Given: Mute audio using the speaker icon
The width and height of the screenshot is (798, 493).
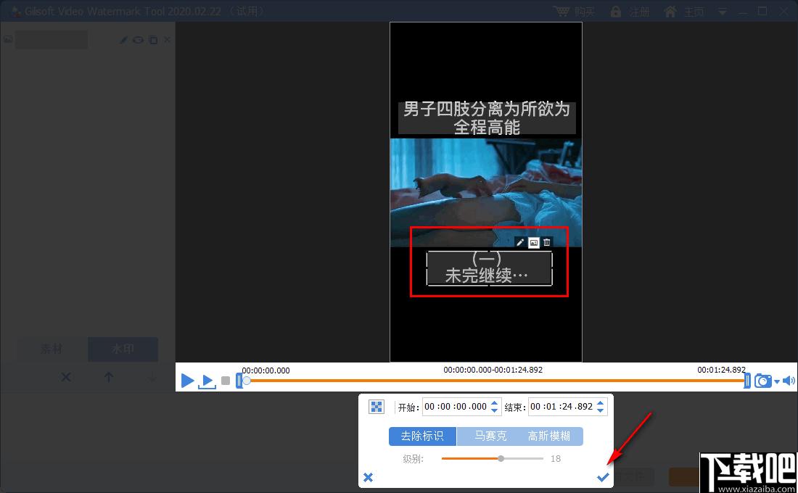Looking at the screenshot, I should point(789,381).
